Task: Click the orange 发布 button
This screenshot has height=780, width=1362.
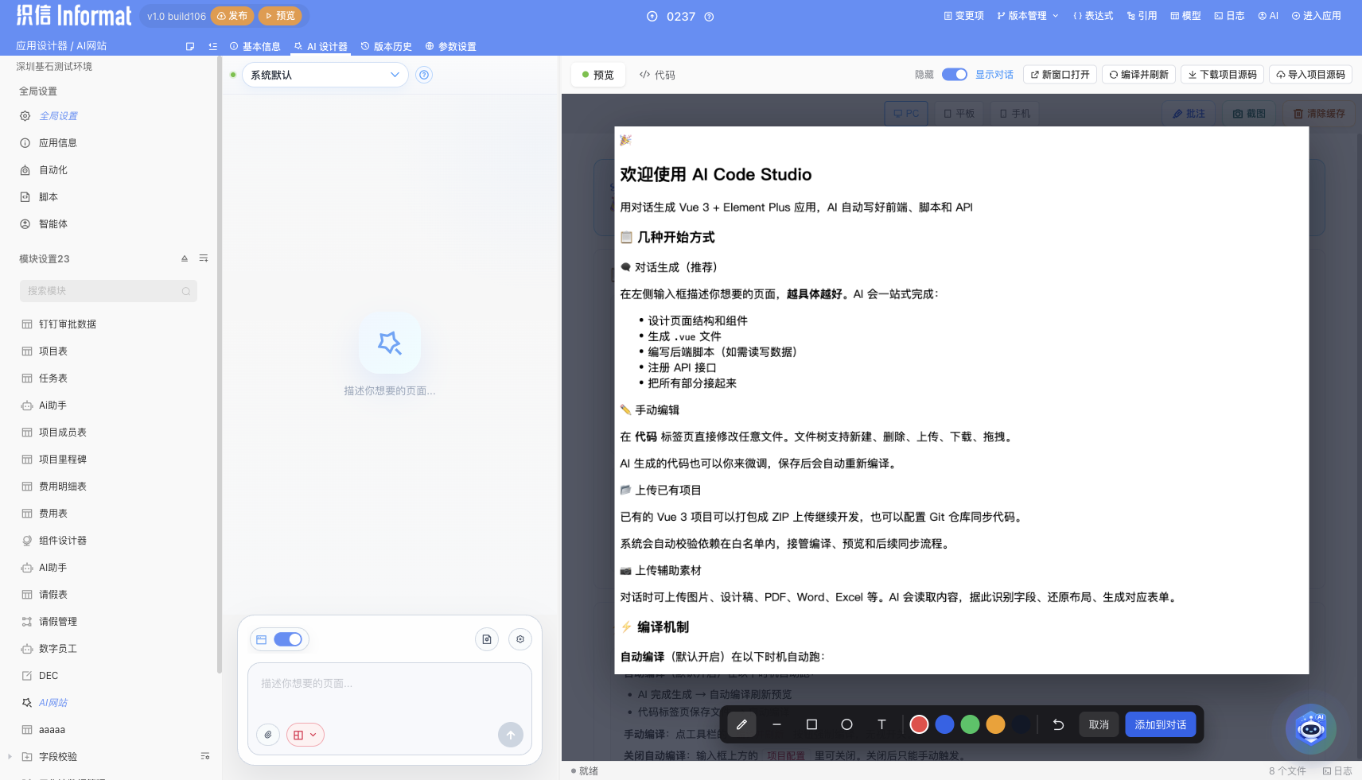Action: (x=232, y=16)
